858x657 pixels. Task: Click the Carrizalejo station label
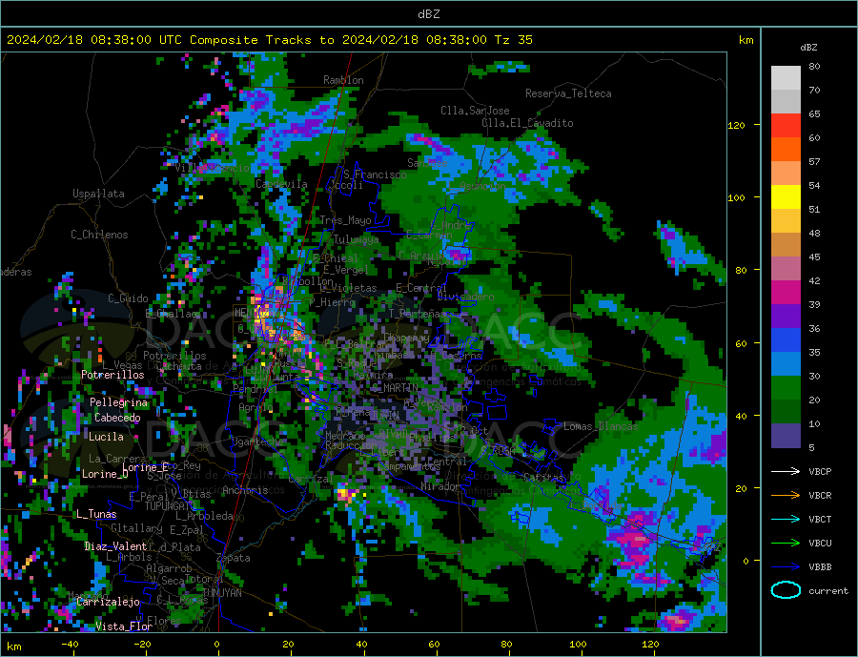pos(109,602)
